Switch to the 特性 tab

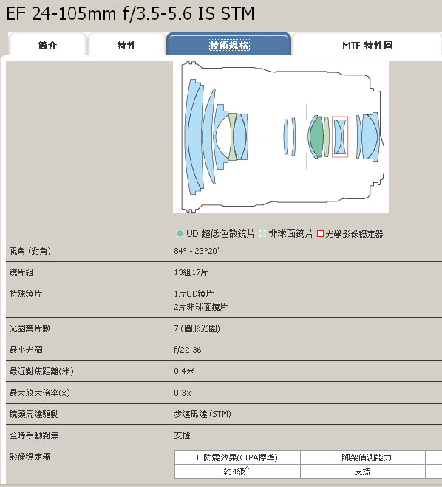point(126,45)
